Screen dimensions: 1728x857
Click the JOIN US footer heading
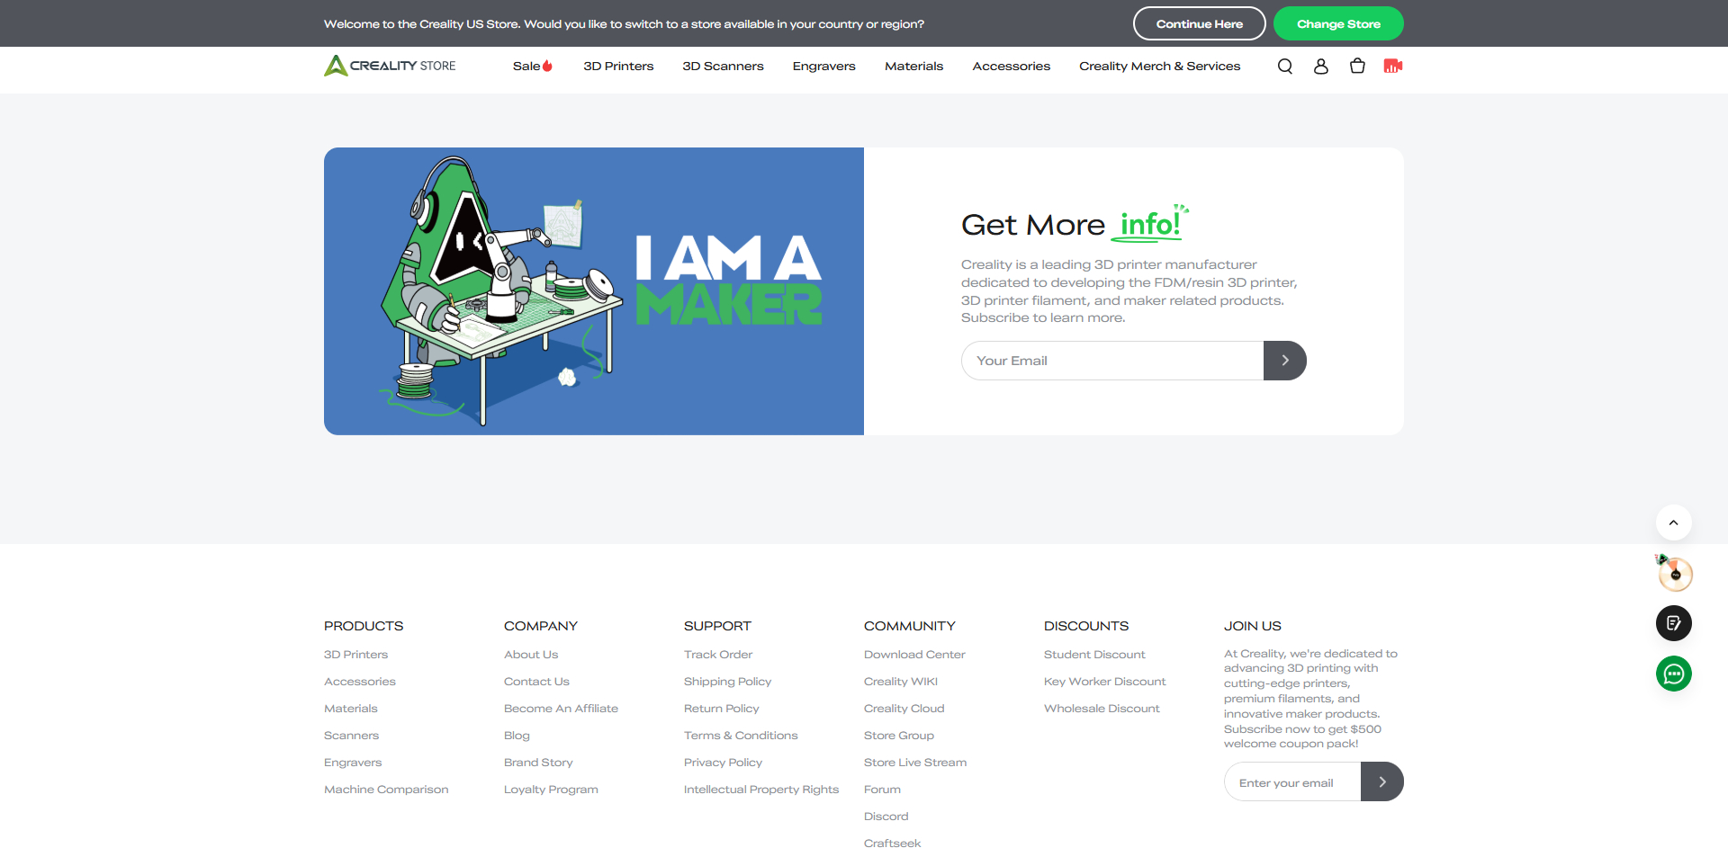[x=1253, y=626]
